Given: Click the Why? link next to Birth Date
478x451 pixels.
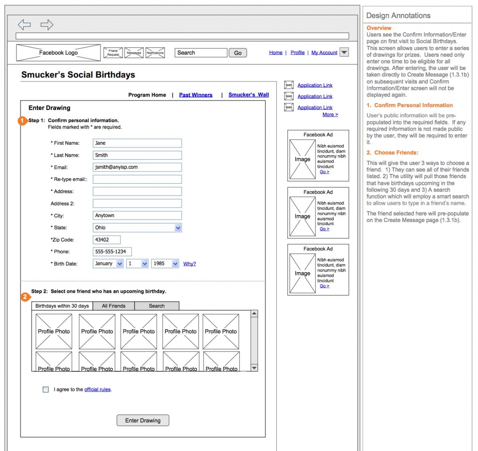Looking at the screenshot, I should (x=189, y=264).
